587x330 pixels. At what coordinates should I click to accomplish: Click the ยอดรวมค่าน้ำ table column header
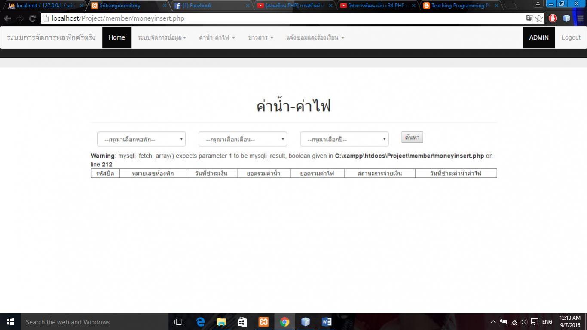pyautogui.click(x=264, y=174)
